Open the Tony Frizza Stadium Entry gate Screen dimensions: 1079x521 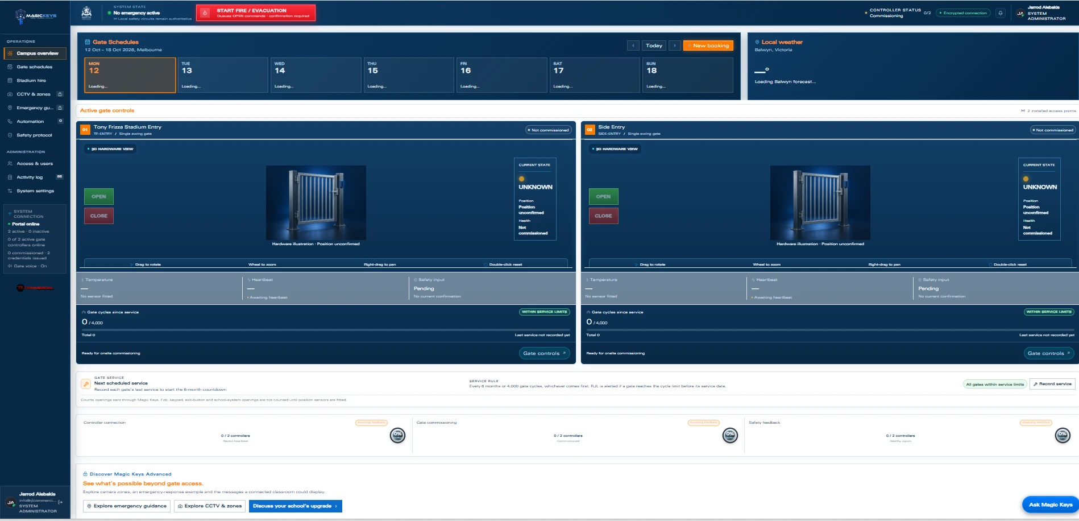pos(99,196)
